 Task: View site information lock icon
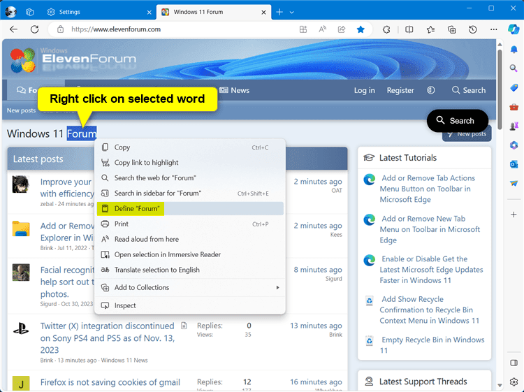[60, 29]
